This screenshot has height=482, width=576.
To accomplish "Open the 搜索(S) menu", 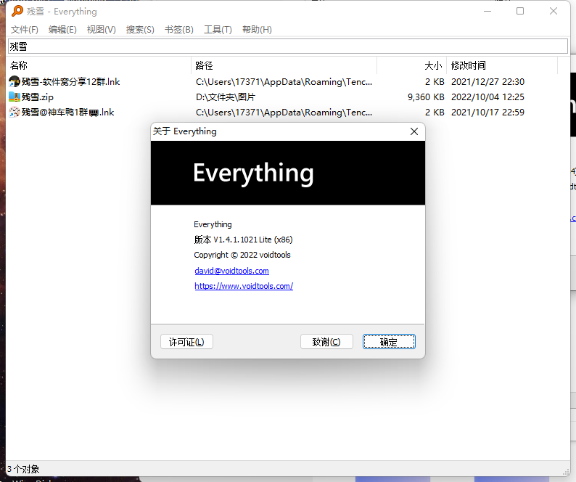I will click(x=140, y=30).
